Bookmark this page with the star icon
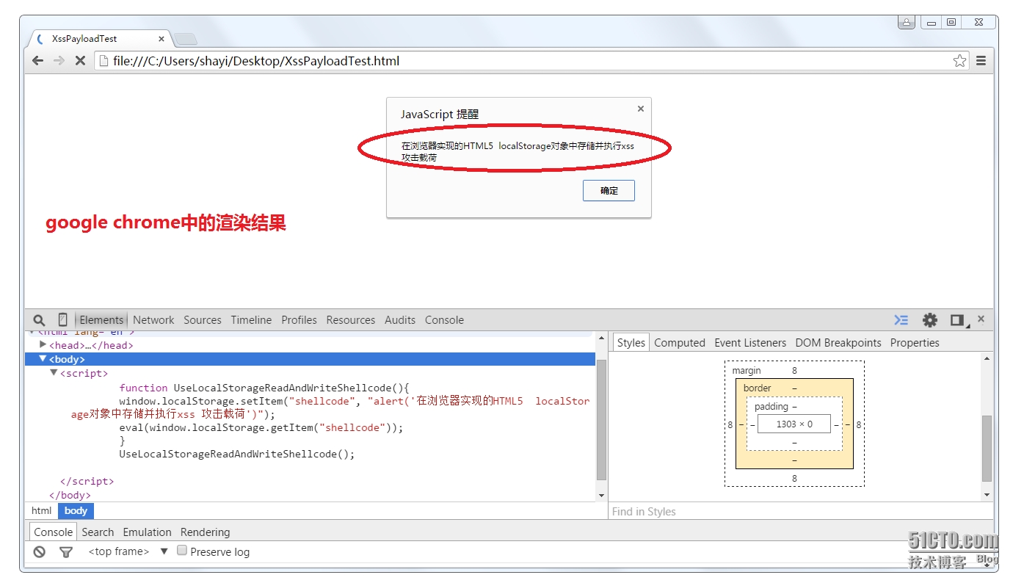This screenshot has width=1013, height=583. (x=959, y=61)
